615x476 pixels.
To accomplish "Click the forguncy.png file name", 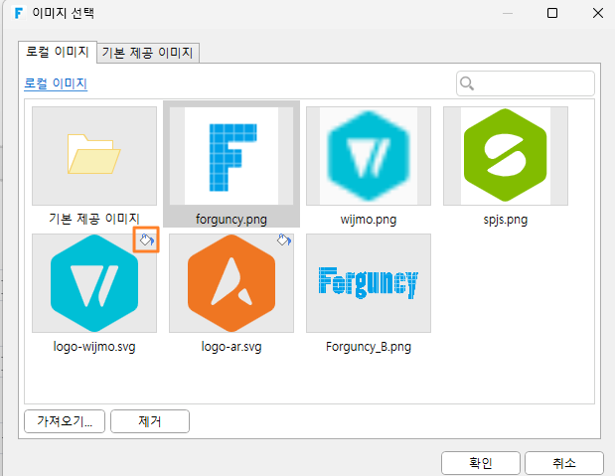I will 231,219.
